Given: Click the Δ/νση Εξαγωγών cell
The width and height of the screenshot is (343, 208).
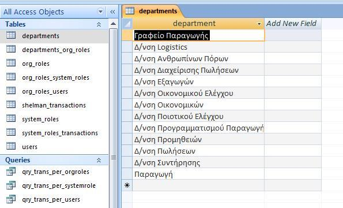Looking at the screenshot, I should pyautogui.click(x=198, y=81).
